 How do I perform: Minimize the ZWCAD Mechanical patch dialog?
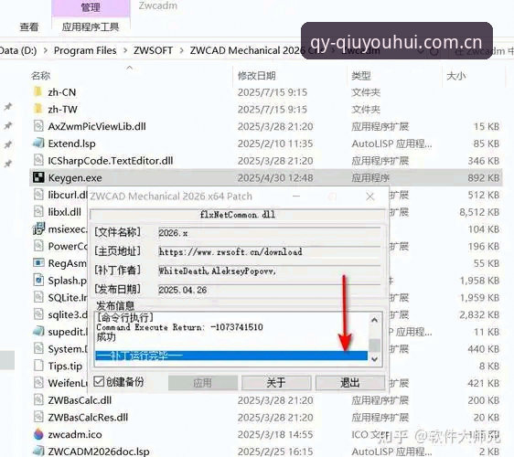point(296,197)
